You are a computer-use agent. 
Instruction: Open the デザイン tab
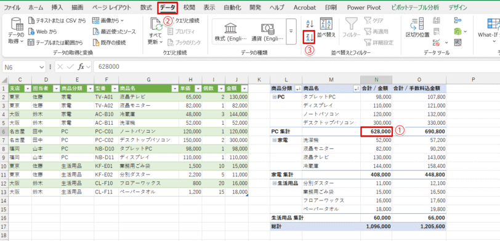458,7
